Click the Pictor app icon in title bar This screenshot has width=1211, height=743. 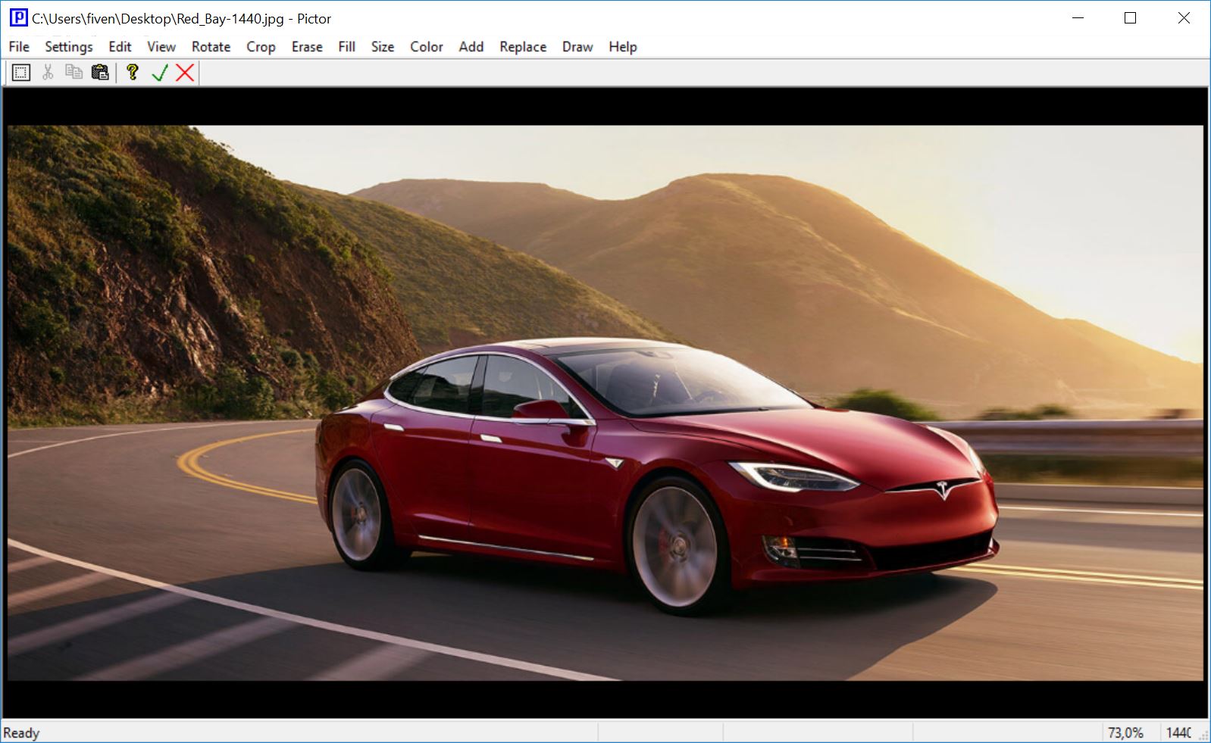(18, 18)
